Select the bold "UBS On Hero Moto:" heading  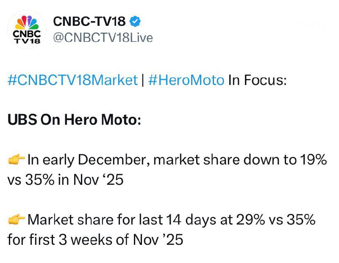(74, 120)
